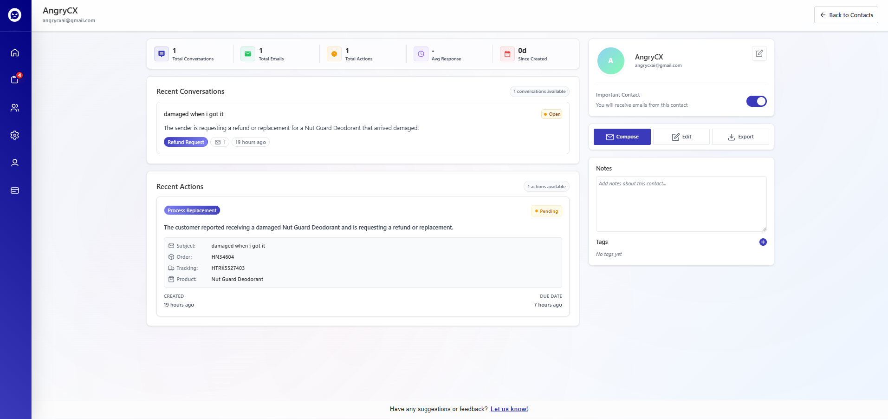Screen dimensions: 888x419
Task: Follow the 'Let us know!' feedback link
Action: point(509,409)
